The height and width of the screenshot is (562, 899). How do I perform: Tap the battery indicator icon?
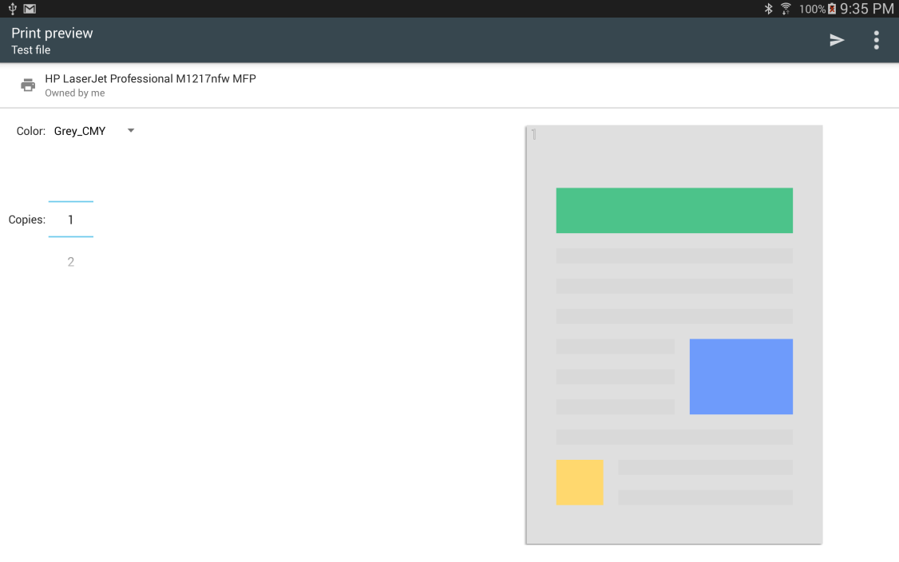(x=832, y=9)
